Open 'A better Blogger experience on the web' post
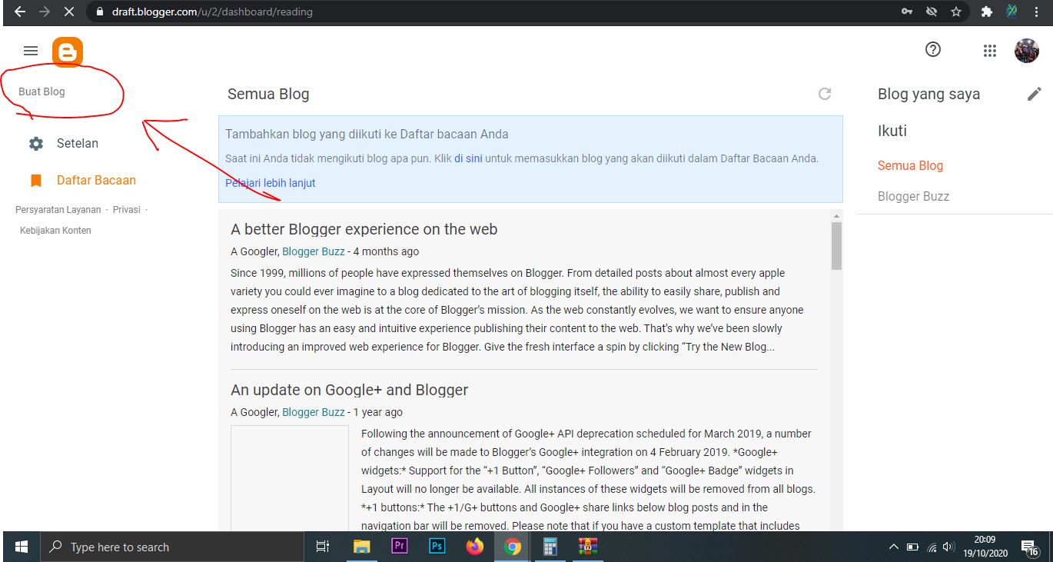Viewport: 1053px width, 562px height. (364, 229)
